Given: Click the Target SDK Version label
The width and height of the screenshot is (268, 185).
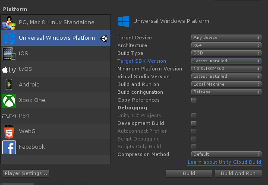Looking at the screenshot, I should coord(142,61).
